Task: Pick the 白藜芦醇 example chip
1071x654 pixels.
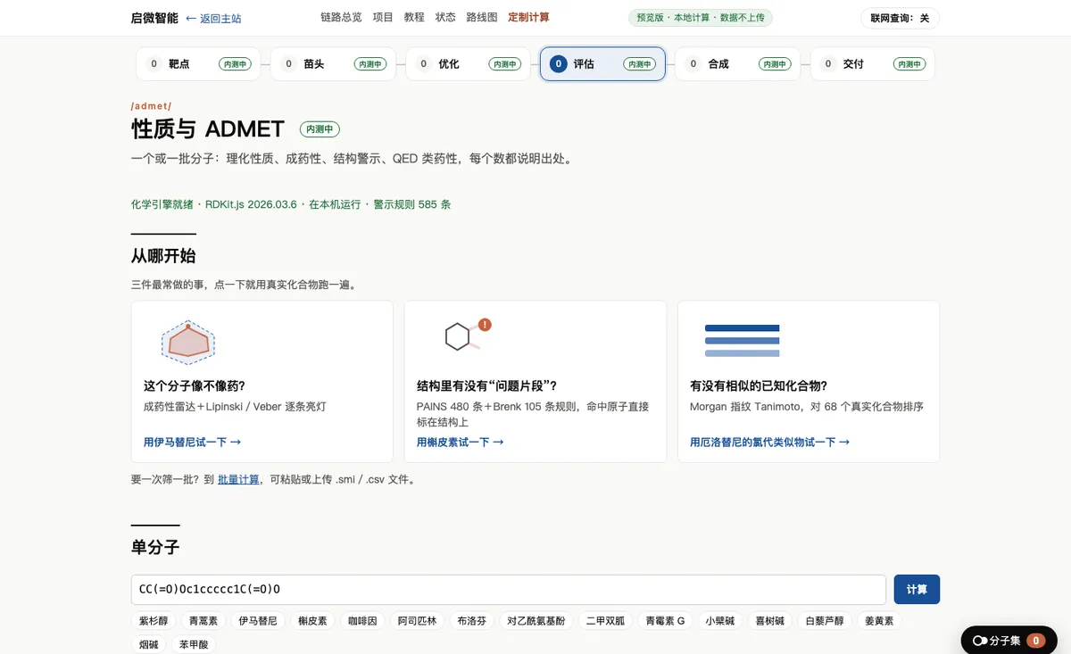Action: coord(825,621)
